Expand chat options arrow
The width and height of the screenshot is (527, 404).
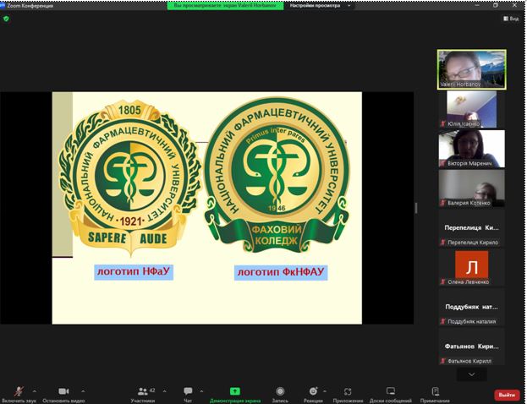(x=201, y=391)
